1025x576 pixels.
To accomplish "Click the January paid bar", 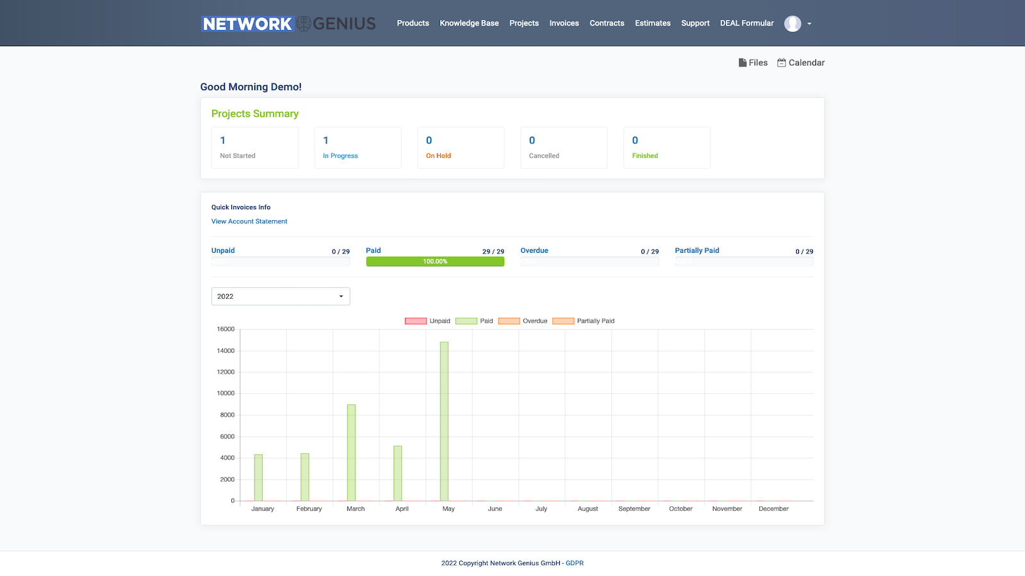I will (x=258, y=477).
